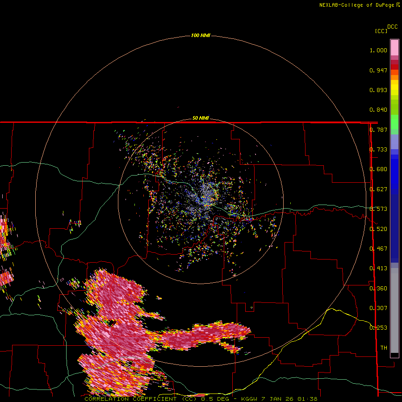Click the 0.893 scale value
Screen dimensions: 402x402
(x=378, y=90)
